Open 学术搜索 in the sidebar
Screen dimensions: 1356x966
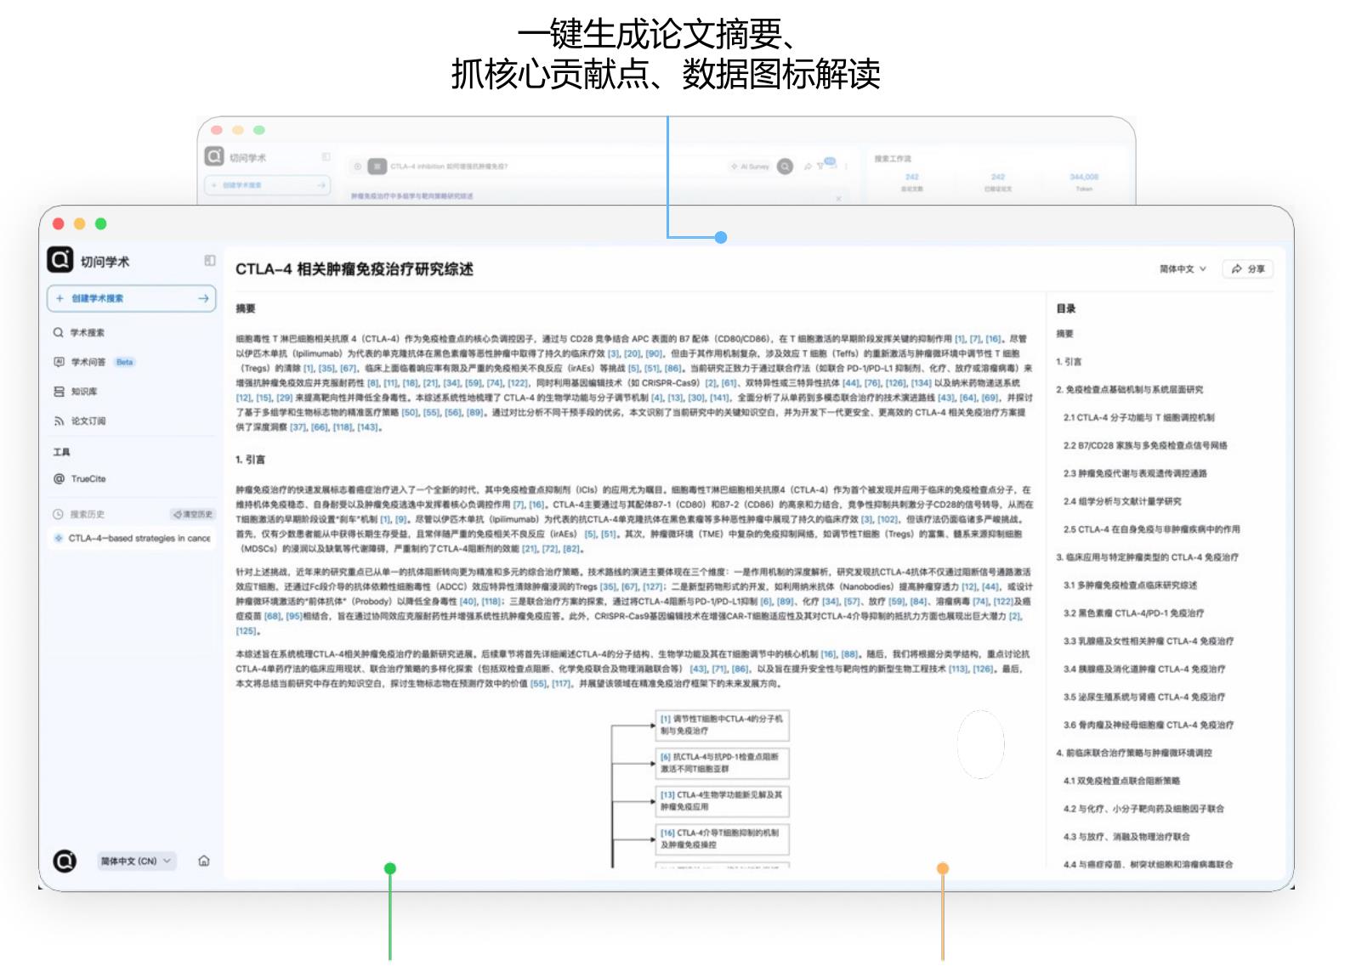pyautogui.click(x=79, y=333)
